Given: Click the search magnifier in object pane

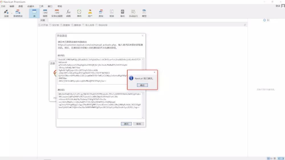Looking at the screenshot, I should click(245, 25).
